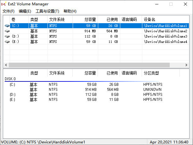
Task: Click the 分区类型 header in lower pane
Action: coord(151,73)
